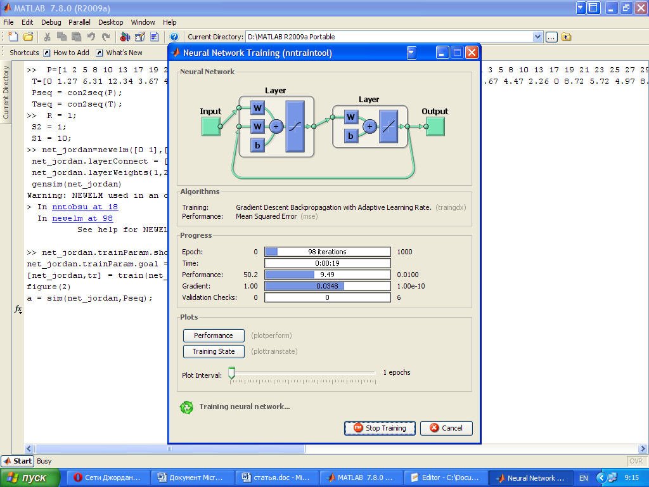649x487 pixels.
Task: Click the Performance progress bar
Action: 328,275
